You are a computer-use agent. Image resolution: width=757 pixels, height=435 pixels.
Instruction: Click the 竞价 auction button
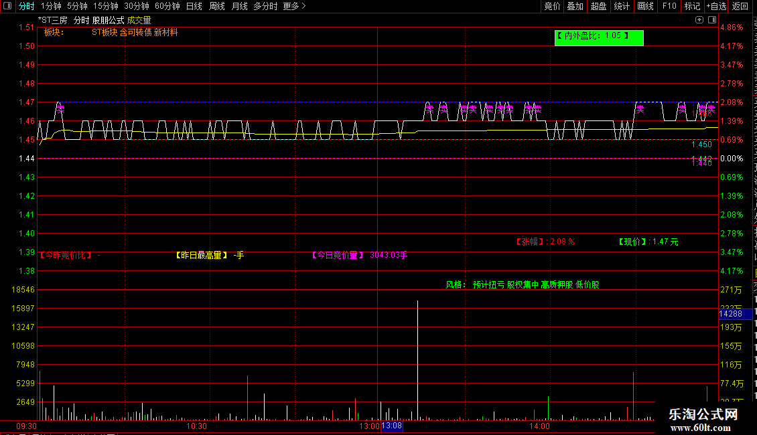(552, 6)
